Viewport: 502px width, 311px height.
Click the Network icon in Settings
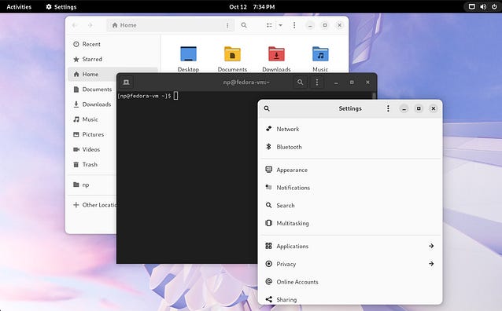coord(268,129)
